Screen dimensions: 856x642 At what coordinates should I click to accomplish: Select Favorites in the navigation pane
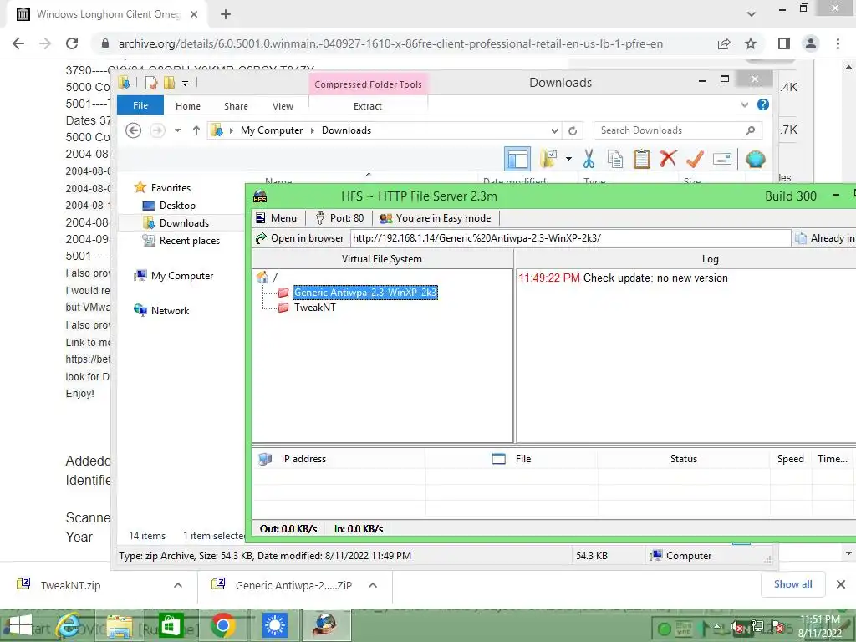click(x=163, y=188)
